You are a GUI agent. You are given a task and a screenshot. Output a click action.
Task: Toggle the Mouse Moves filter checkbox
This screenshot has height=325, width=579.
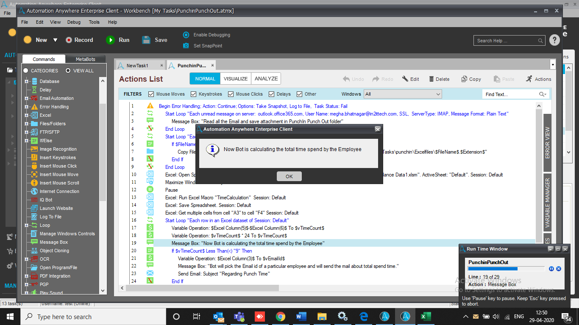point(151,94)
